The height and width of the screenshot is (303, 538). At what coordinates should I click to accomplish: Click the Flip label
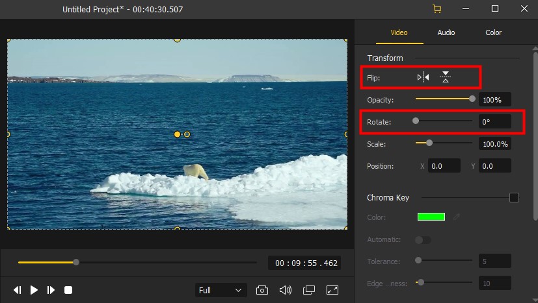[373, 78]
